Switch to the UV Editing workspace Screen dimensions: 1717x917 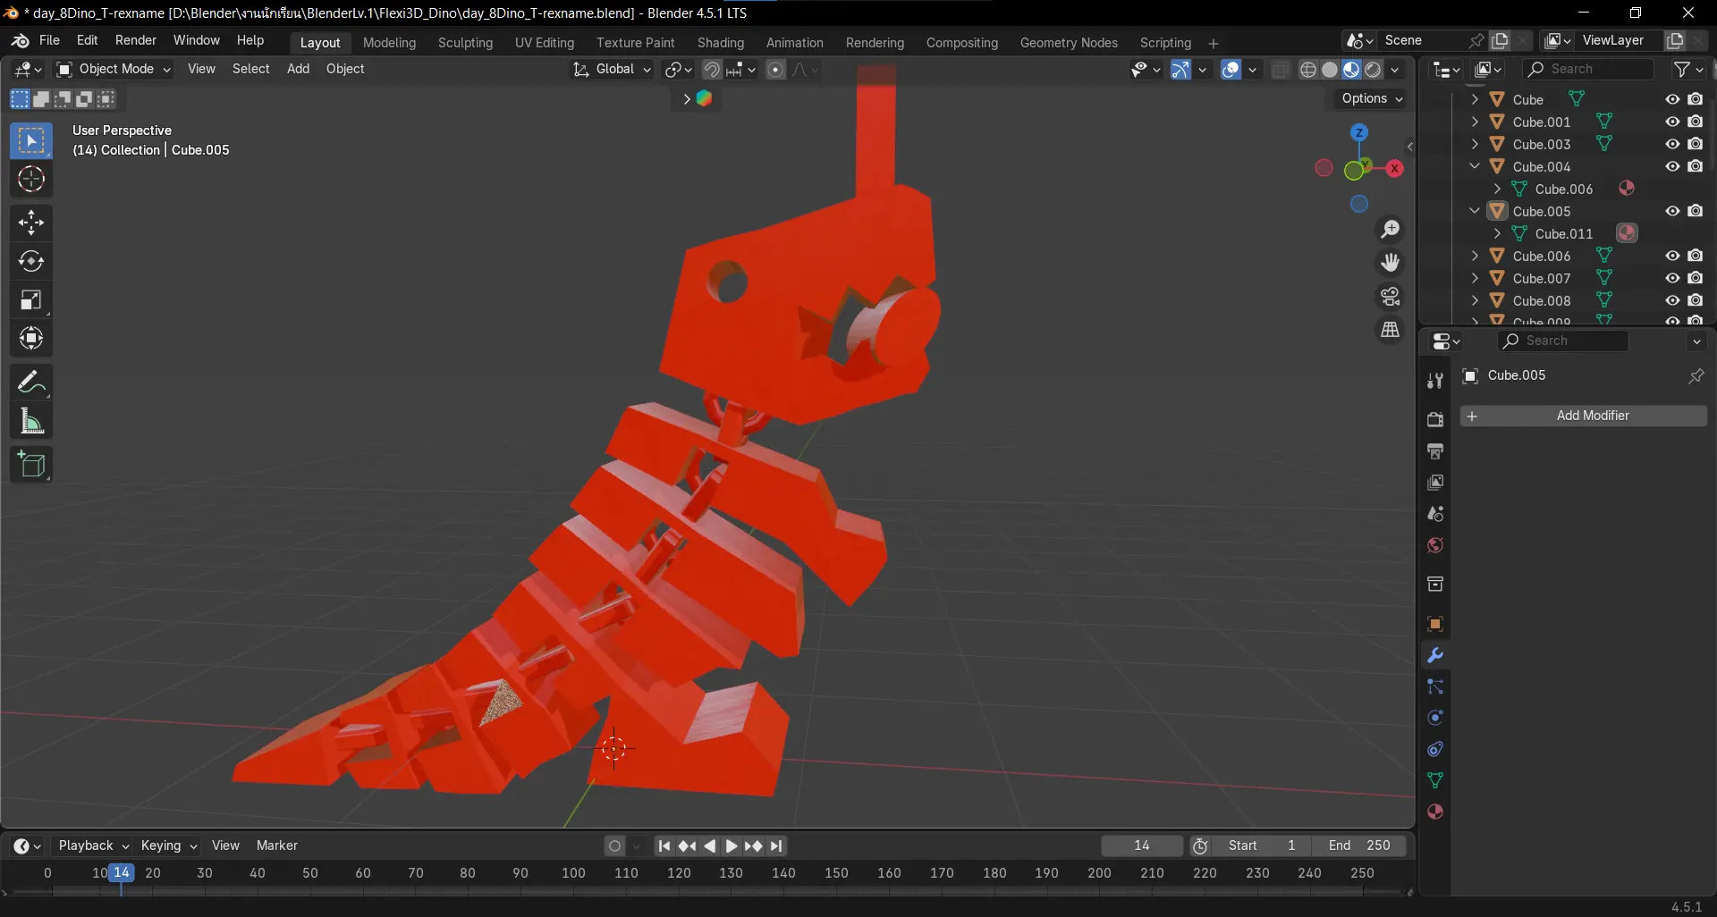(x=545, y=42)
